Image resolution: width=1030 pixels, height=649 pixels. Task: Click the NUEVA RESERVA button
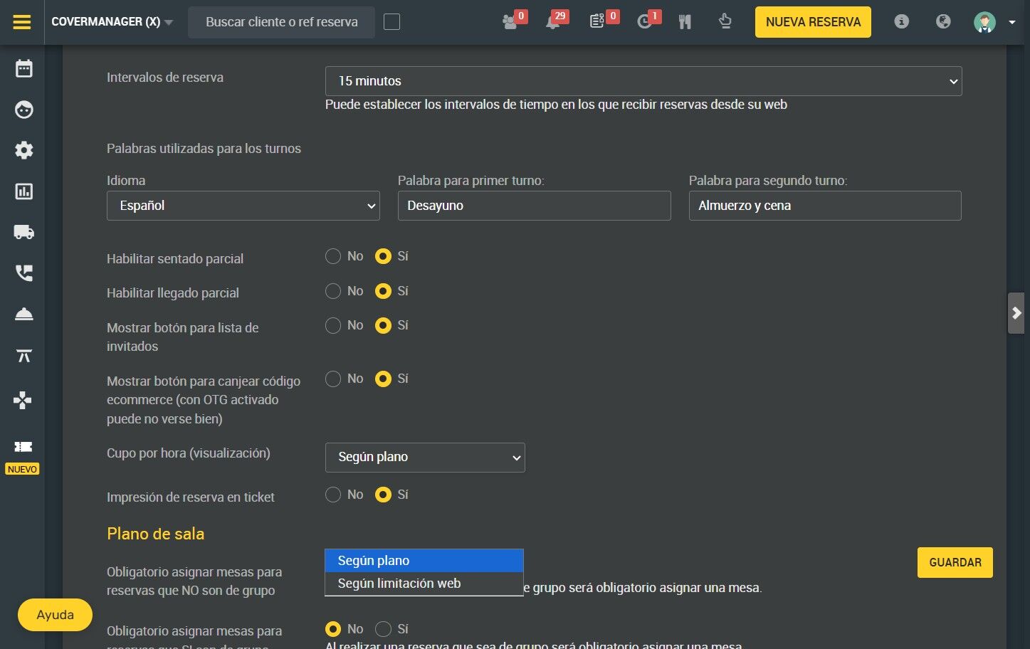click(x=813, y=22)
